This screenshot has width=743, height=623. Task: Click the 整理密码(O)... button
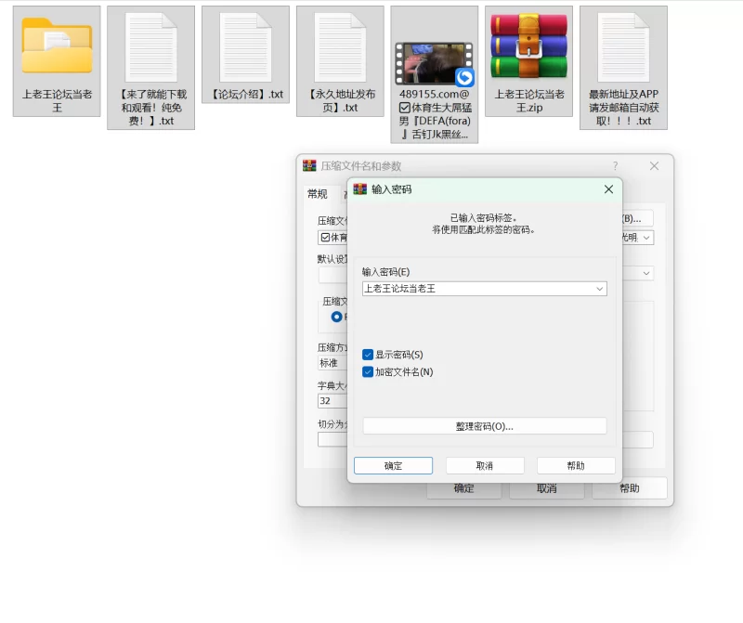pos(484,426)
